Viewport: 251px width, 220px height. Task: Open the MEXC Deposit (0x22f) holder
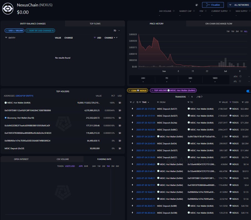(14, 148)
